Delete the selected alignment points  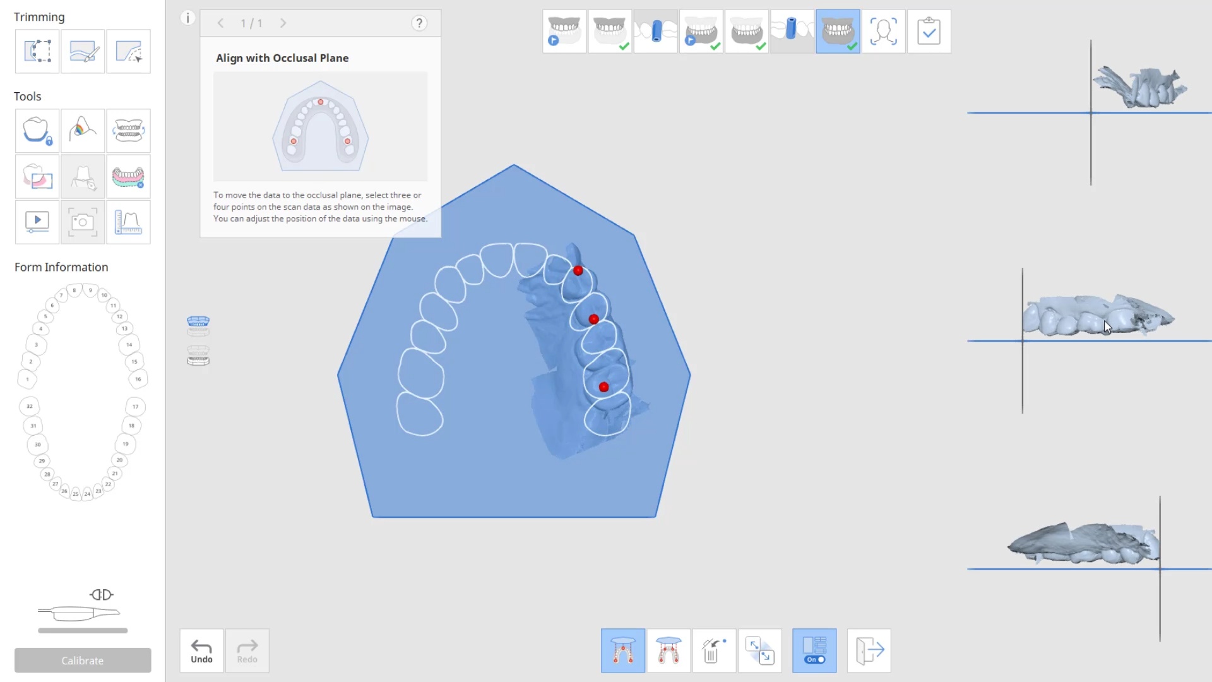(x=714, y=650)
